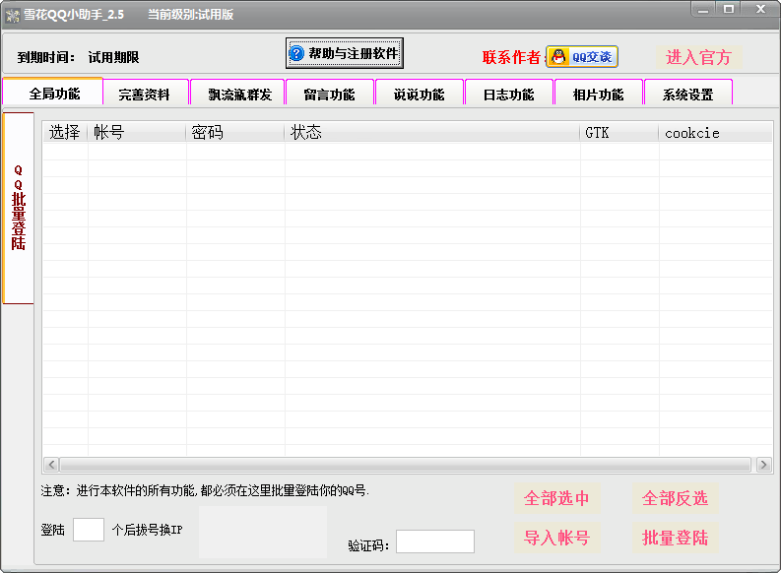Maximize the 雪花QQ小助手 window
The image size is (781, 573).
click(729, 9)
